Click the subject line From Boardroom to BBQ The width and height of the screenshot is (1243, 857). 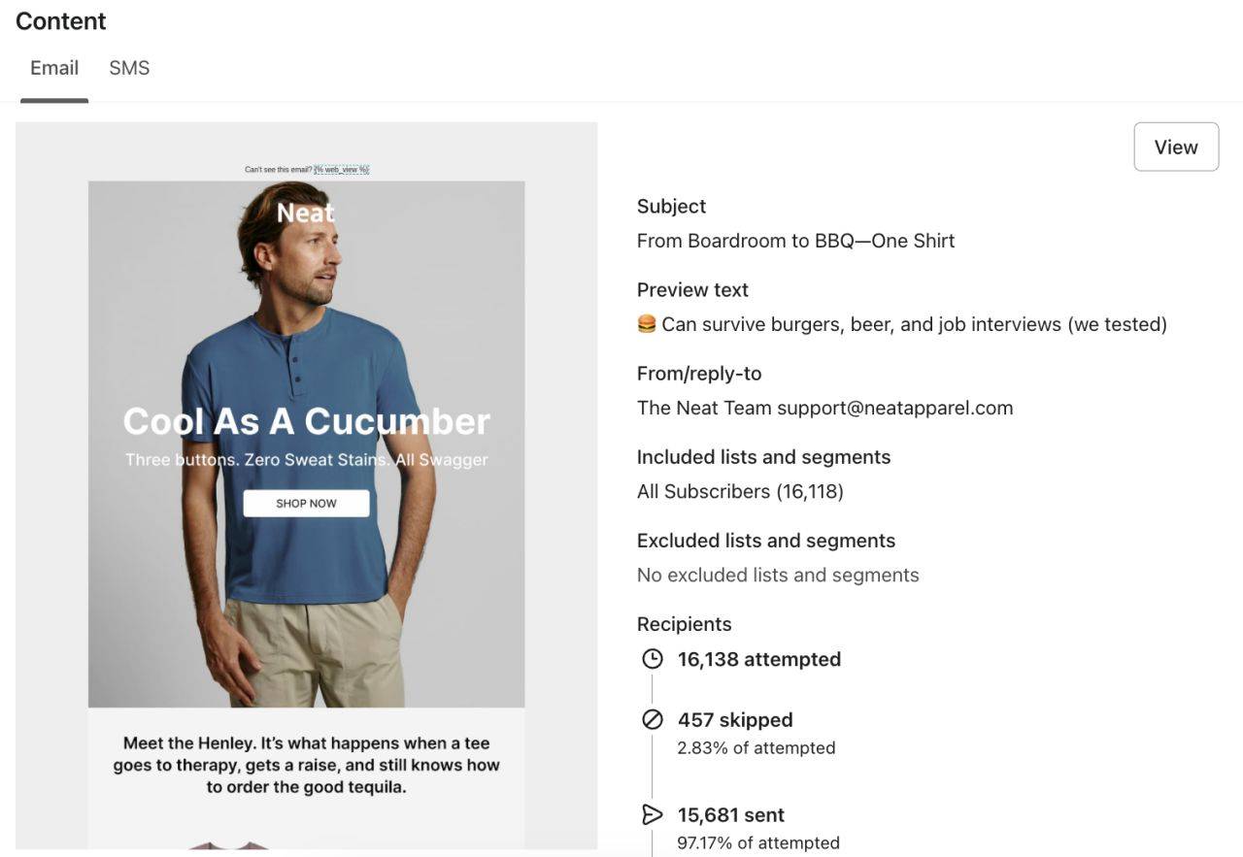pyautogui.click(x=796, y=241)
